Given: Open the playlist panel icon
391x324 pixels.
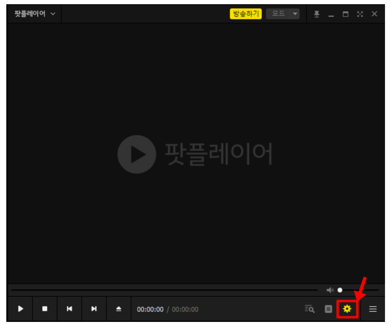Looking at the screenshot, I should coord(328,309).
